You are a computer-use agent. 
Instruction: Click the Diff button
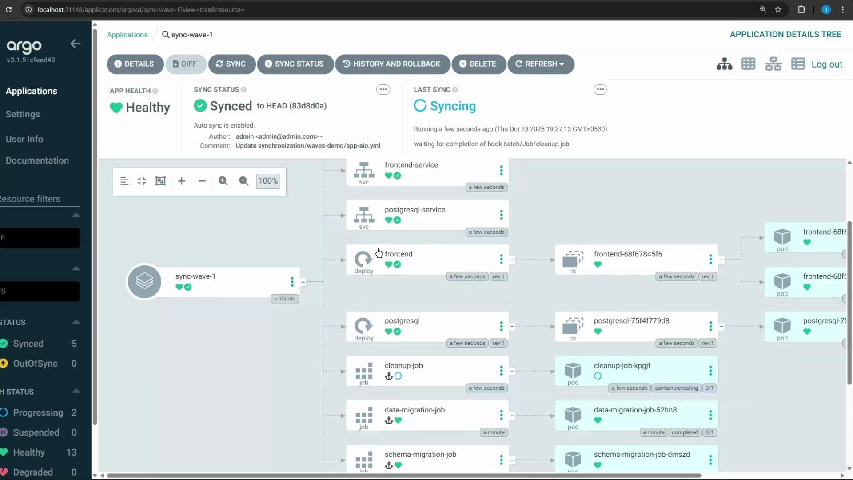click(186, 64)
